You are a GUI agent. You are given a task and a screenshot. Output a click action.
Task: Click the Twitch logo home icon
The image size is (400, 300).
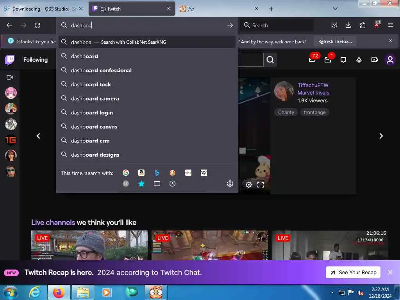[x=10, y=60]
